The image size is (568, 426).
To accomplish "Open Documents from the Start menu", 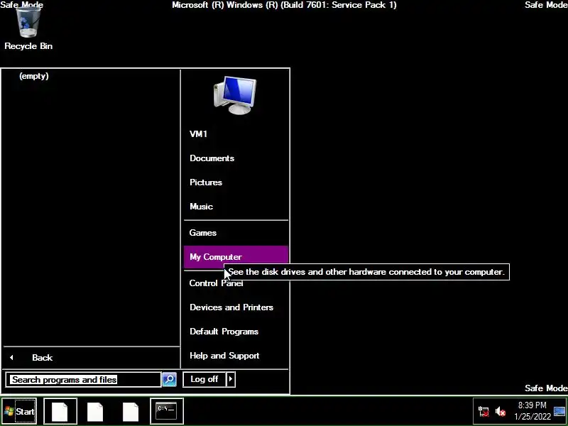I will coord(236,158).
